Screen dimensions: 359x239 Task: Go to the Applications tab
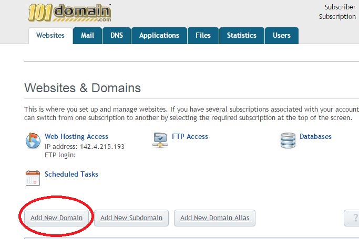(159, 36)
